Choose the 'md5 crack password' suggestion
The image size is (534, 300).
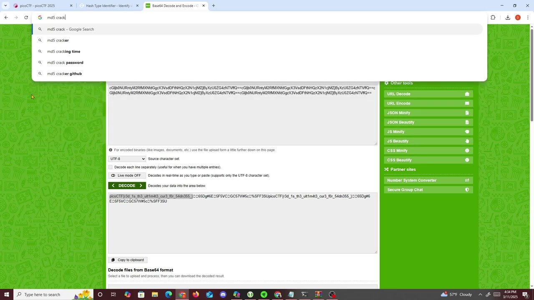pos(257,62)
